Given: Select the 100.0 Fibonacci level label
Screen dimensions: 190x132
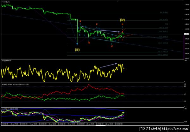Looking at the screenshot, I should [x=163, y=43].
